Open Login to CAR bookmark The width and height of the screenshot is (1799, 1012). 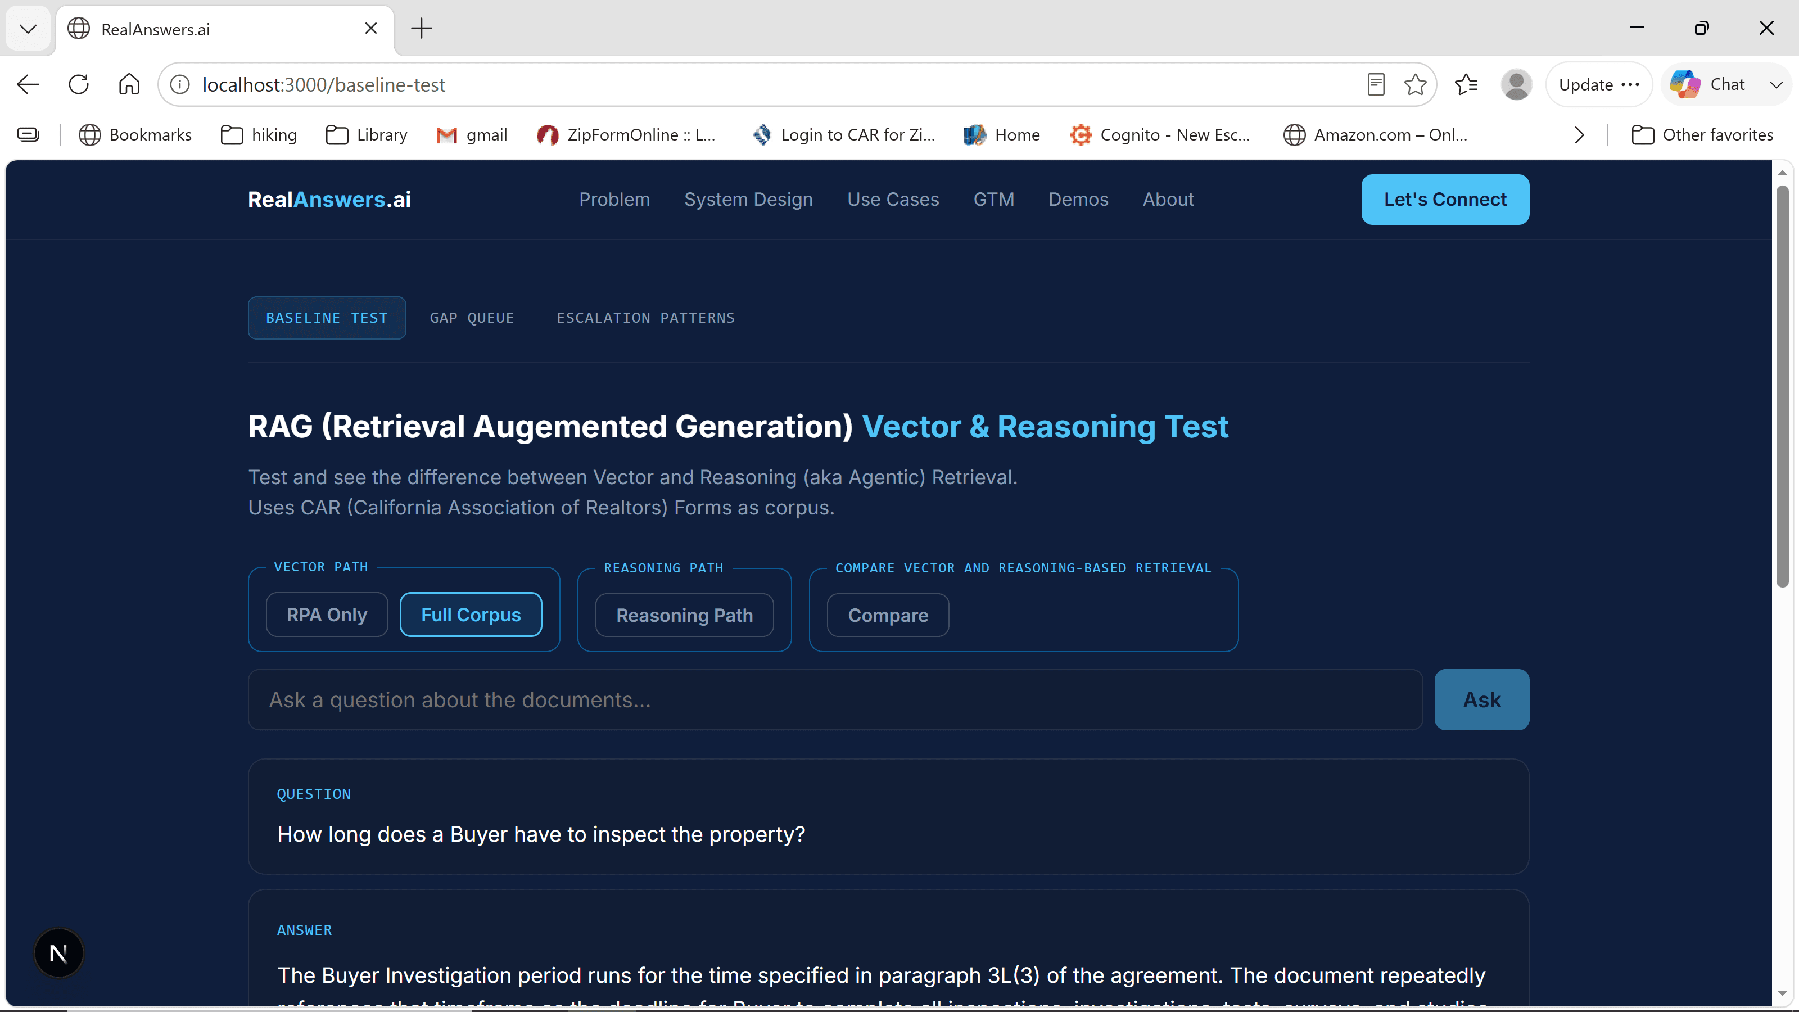pyautogui.click(x=844, y=135)
